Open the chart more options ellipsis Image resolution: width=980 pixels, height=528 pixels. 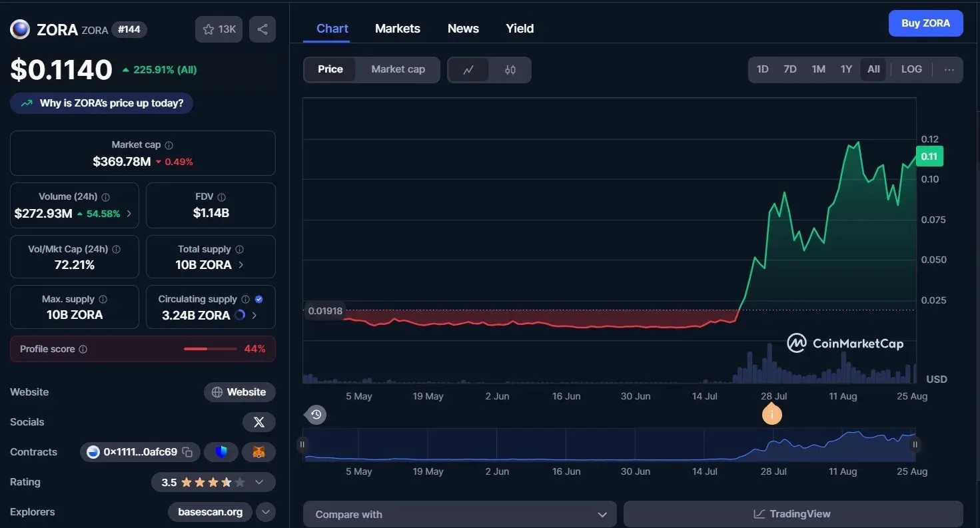[949, 69]
